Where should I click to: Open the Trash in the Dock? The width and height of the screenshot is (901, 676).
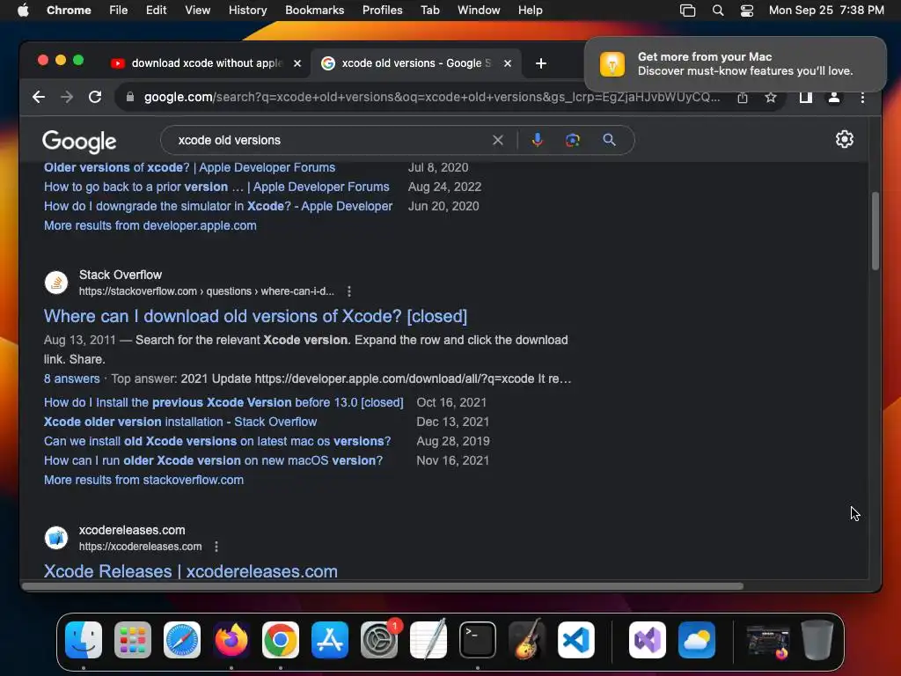coord(817,640)
